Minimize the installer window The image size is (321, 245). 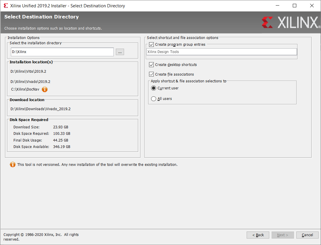[x=277, y=6]
